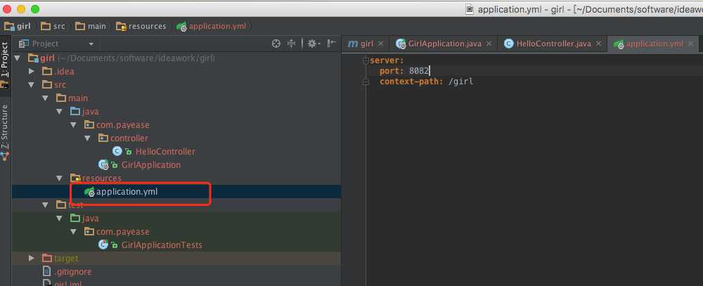Screen dimensions: 703x286
Task: Collapse the java folder under test
Action: (x=60, y=219)
